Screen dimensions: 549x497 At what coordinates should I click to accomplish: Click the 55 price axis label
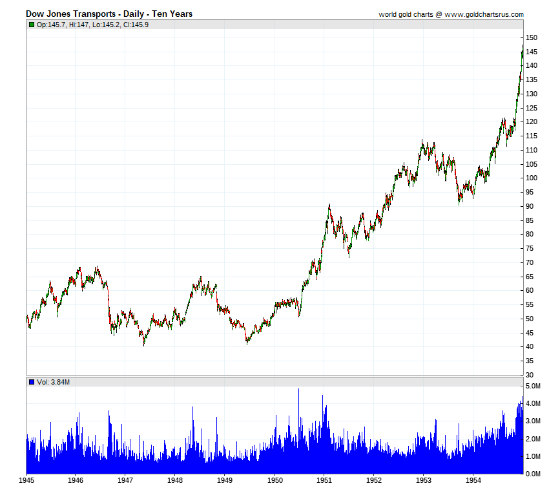pyautogui.click(x=530, y=304)
